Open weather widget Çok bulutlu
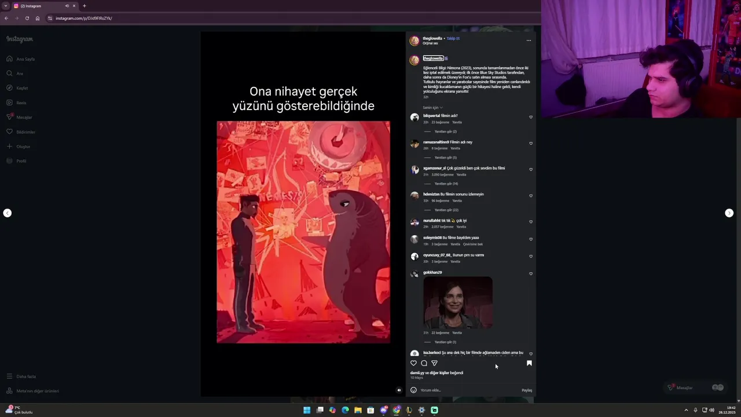Image resolution: width=741 pixels, height=417 pixels. click(19, 410)
